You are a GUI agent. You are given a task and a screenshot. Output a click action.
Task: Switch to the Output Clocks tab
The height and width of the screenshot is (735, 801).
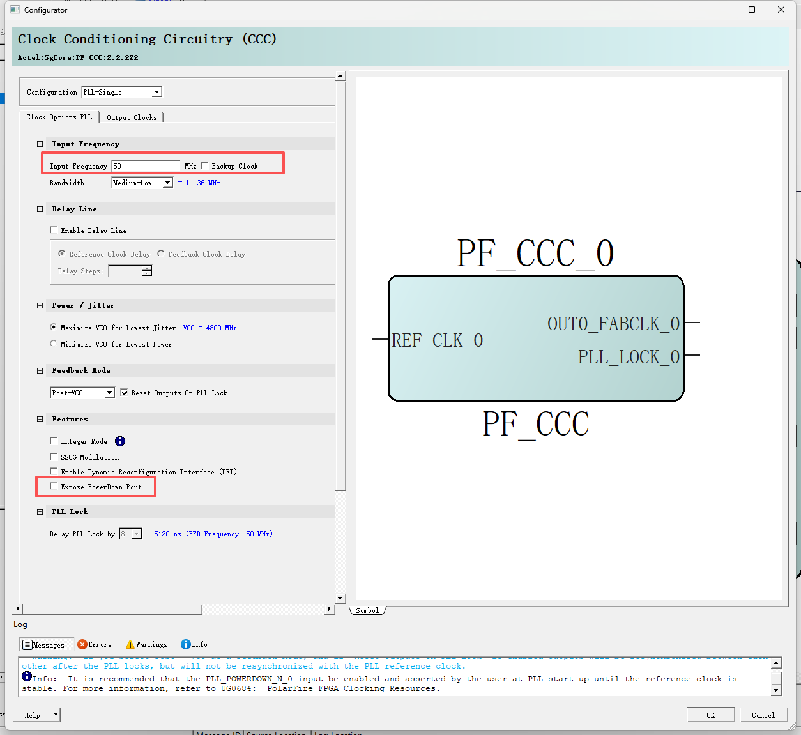point(132,117)
